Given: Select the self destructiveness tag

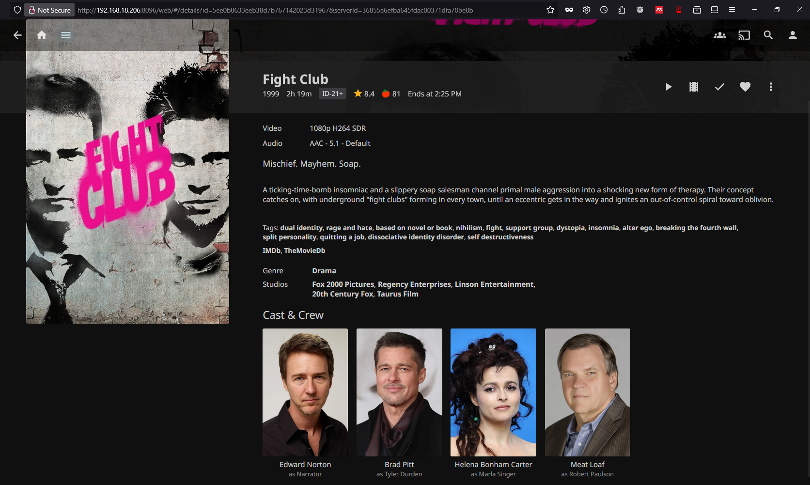Looking at the screenshot, I should [x=500, y=237].
